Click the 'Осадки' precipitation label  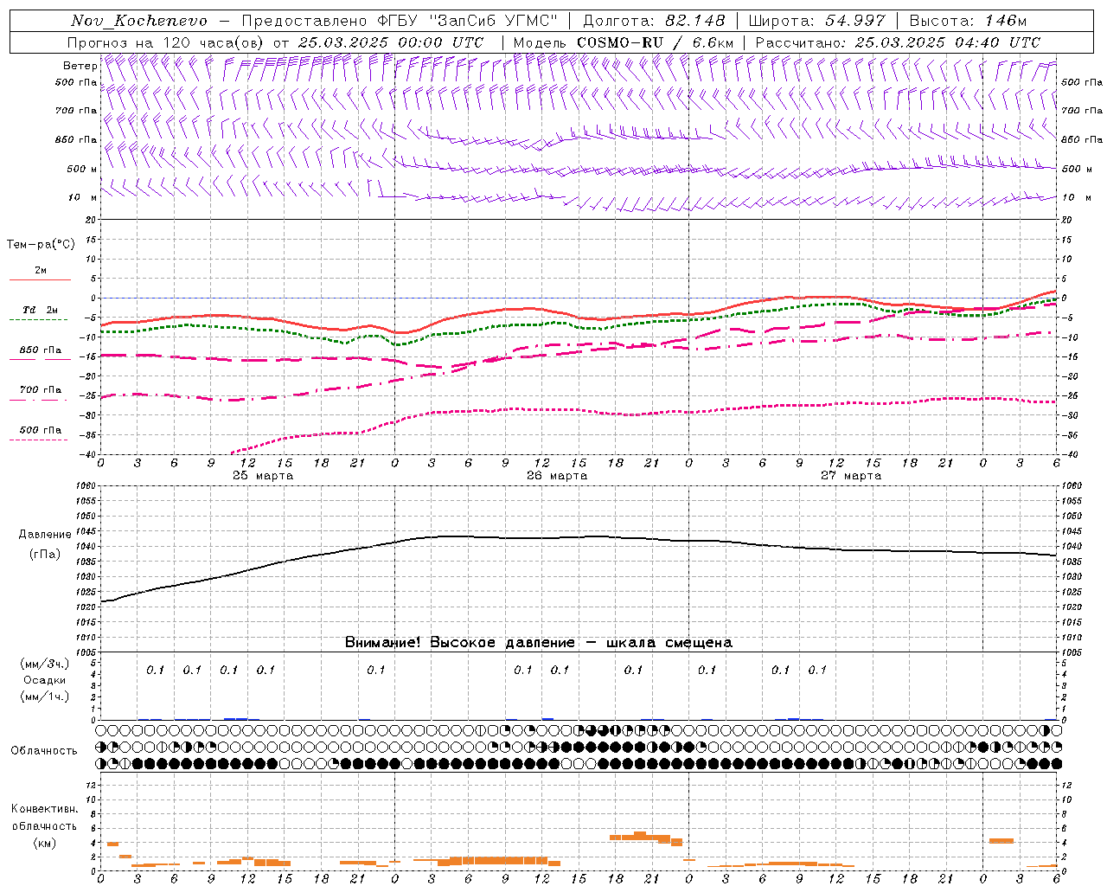coord(45,680)
